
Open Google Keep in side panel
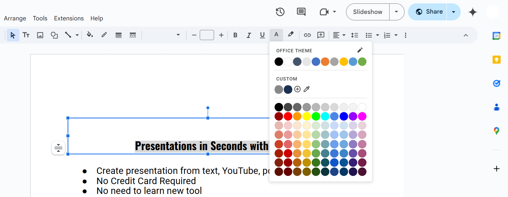point(496,60)
